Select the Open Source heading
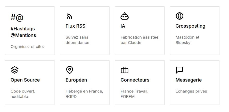Viewport: 229px width, 112px height. click(x=25, y=80)
